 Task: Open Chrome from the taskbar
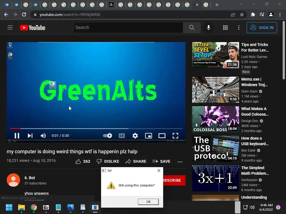click(x=34, y=207)
